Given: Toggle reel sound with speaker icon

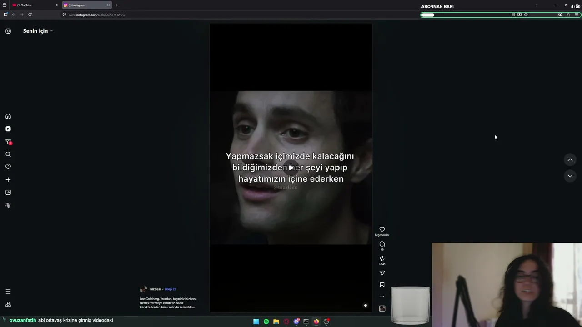Looking at the screenshot, I should click(366, 306).
